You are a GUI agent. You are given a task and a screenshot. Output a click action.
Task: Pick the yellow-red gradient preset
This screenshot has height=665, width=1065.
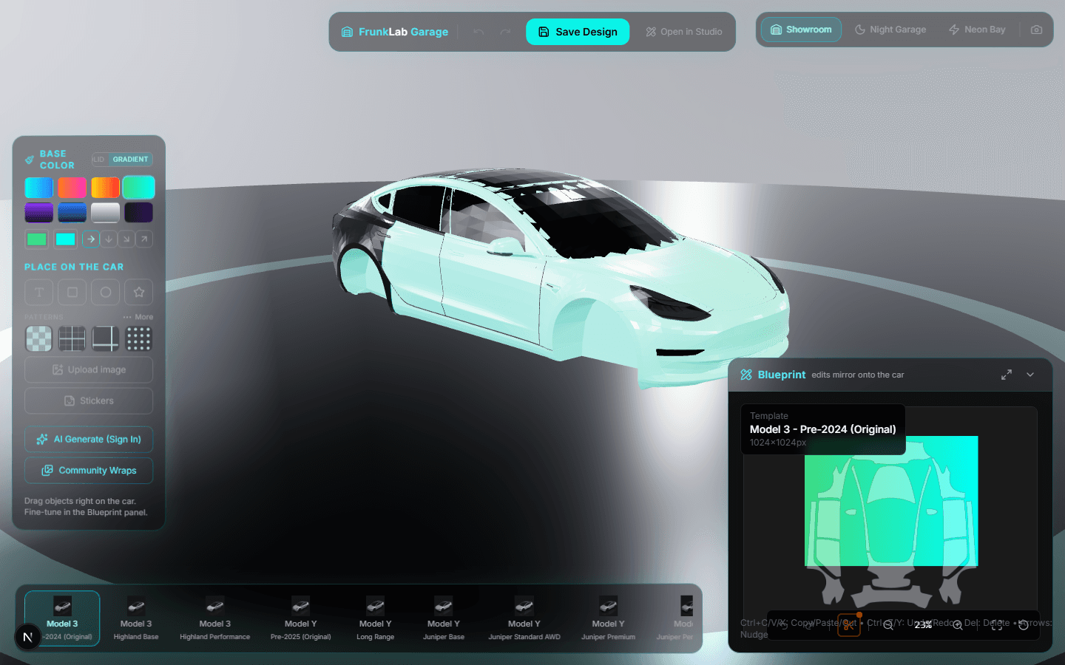[x=106, y=188]
